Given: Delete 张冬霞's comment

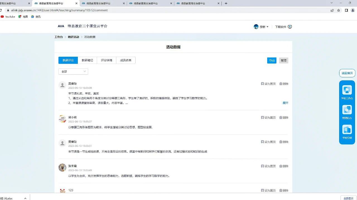Looking at the screenshot, I should 284,166.
